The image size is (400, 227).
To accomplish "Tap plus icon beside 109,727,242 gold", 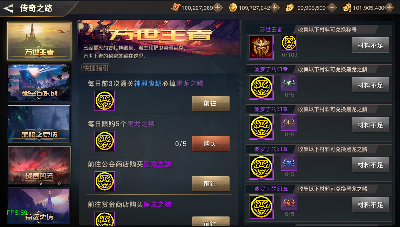I will coord(275,8).
